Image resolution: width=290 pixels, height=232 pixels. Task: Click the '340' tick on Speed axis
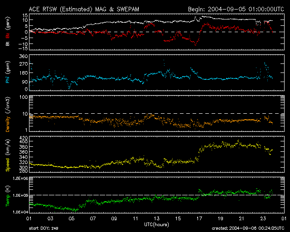(x=24, y=157)
